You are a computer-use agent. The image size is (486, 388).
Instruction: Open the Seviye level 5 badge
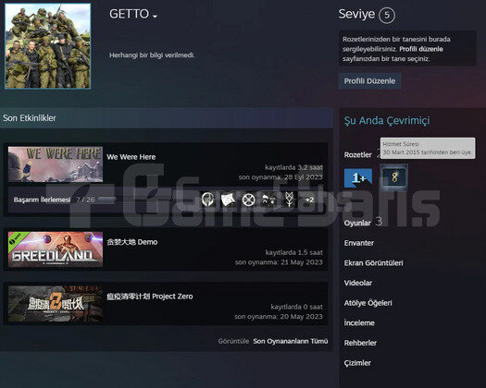click(387, 15)
